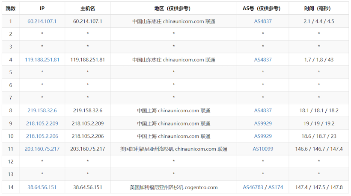Click the AS174 link
The width and height of the screenshot is (351, 196).
coord(276,187)
